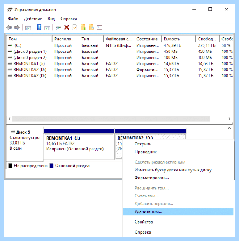Click the Диск 5 disk label
The width and height of the screenshot is (239, 241).
[x=23, y=132]
